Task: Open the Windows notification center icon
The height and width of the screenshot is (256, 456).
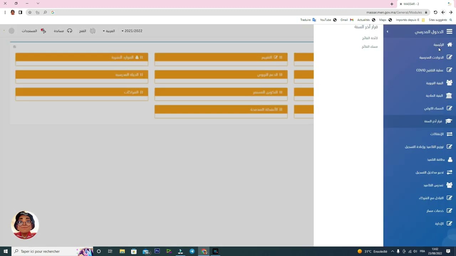Action: (x=448, y=251)
